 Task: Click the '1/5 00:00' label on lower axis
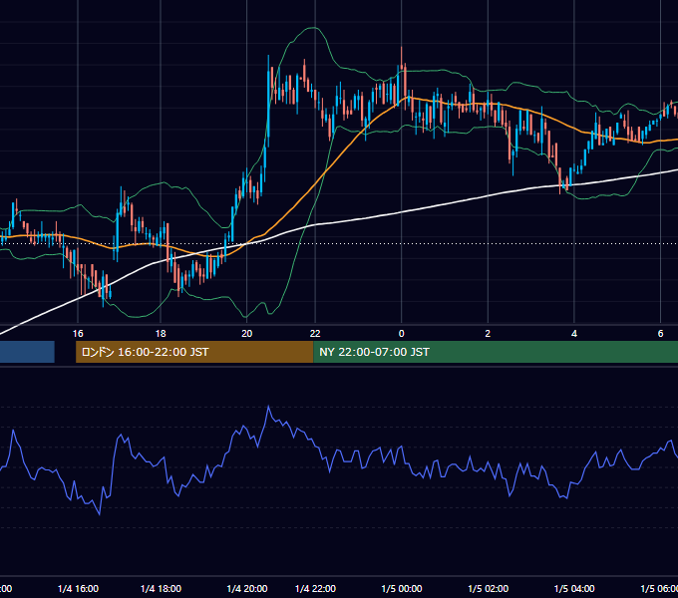[402, 588]
